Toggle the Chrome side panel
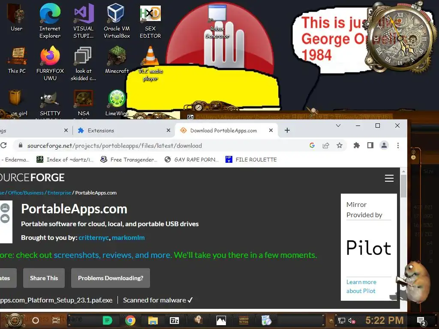Viewport: 439px width, 329px height. pos(370,146)
